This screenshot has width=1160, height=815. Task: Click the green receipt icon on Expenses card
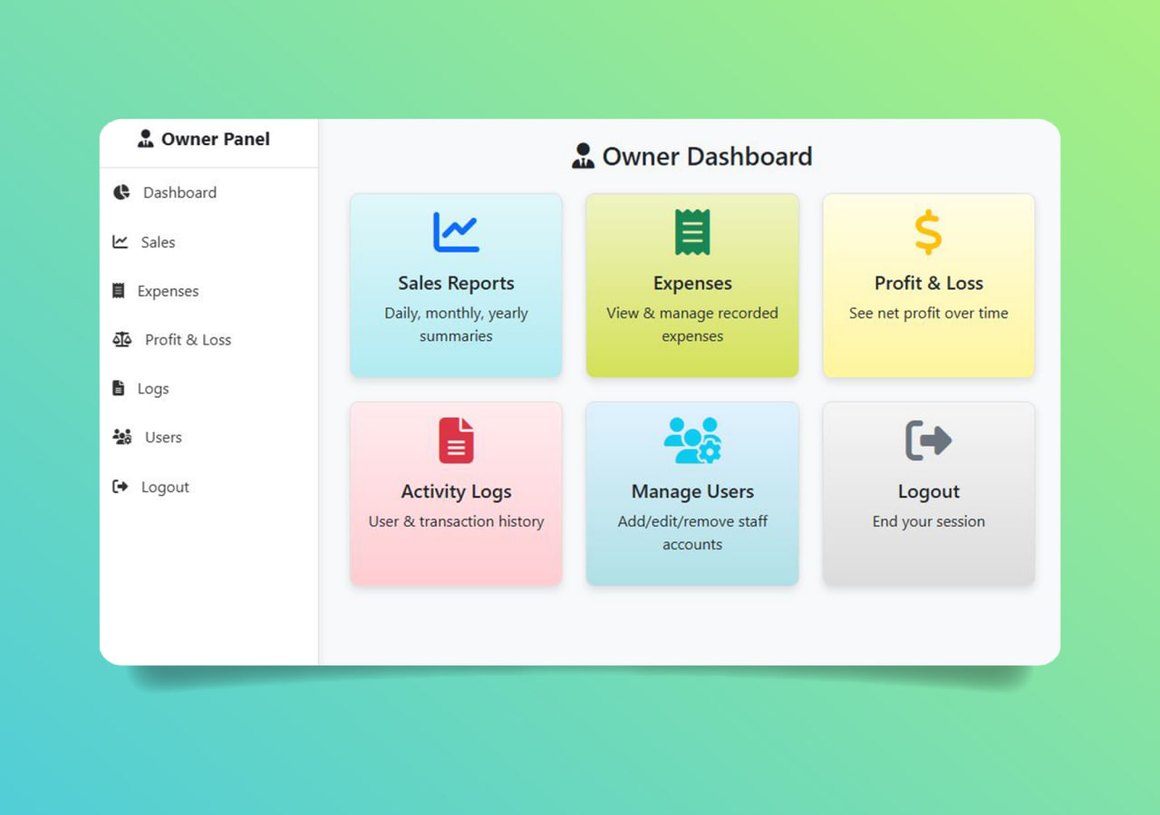click(x=692, y=230)
